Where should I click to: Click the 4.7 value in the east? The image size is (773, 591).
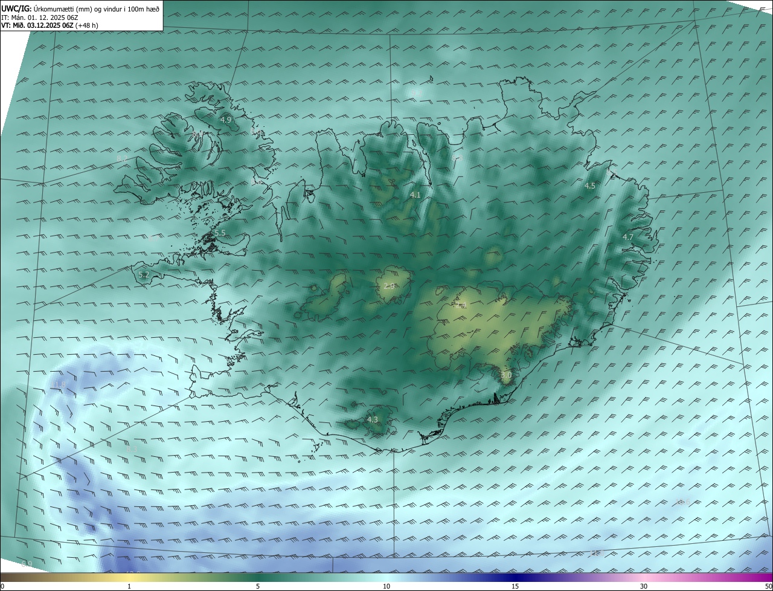(627, 237)
